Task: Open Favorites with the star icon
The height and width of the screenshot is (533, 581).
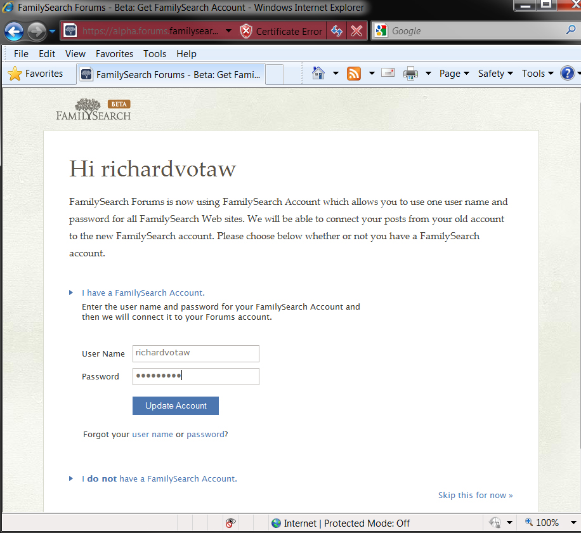Action: click(36, 74)
